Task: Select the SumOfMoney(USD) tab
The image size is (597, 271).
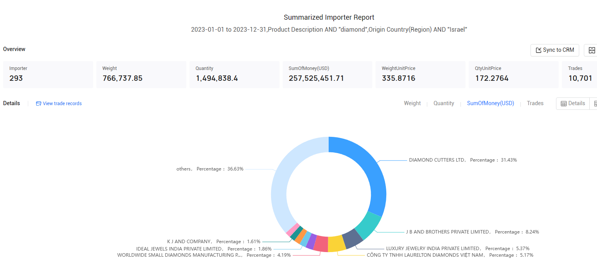Action: [490, 103]
